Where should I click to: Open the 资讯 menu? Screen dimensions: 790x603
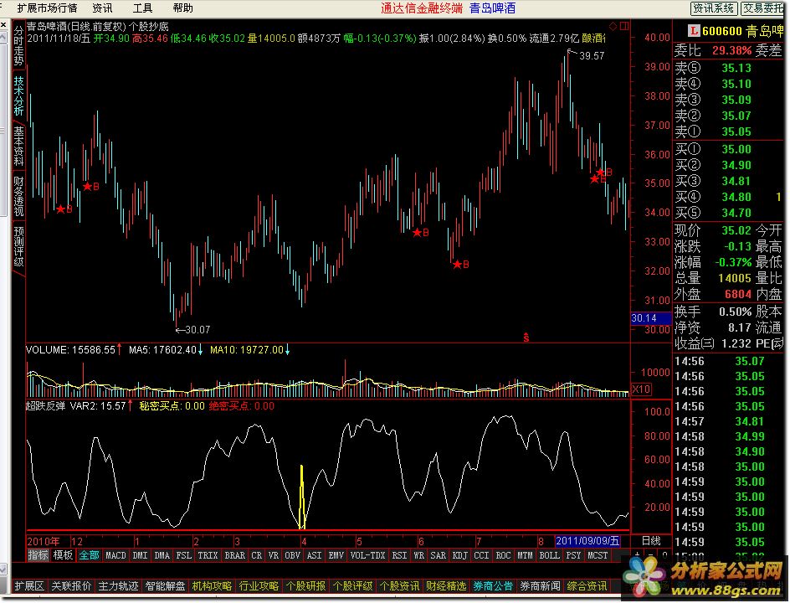(x=102, y=8)
